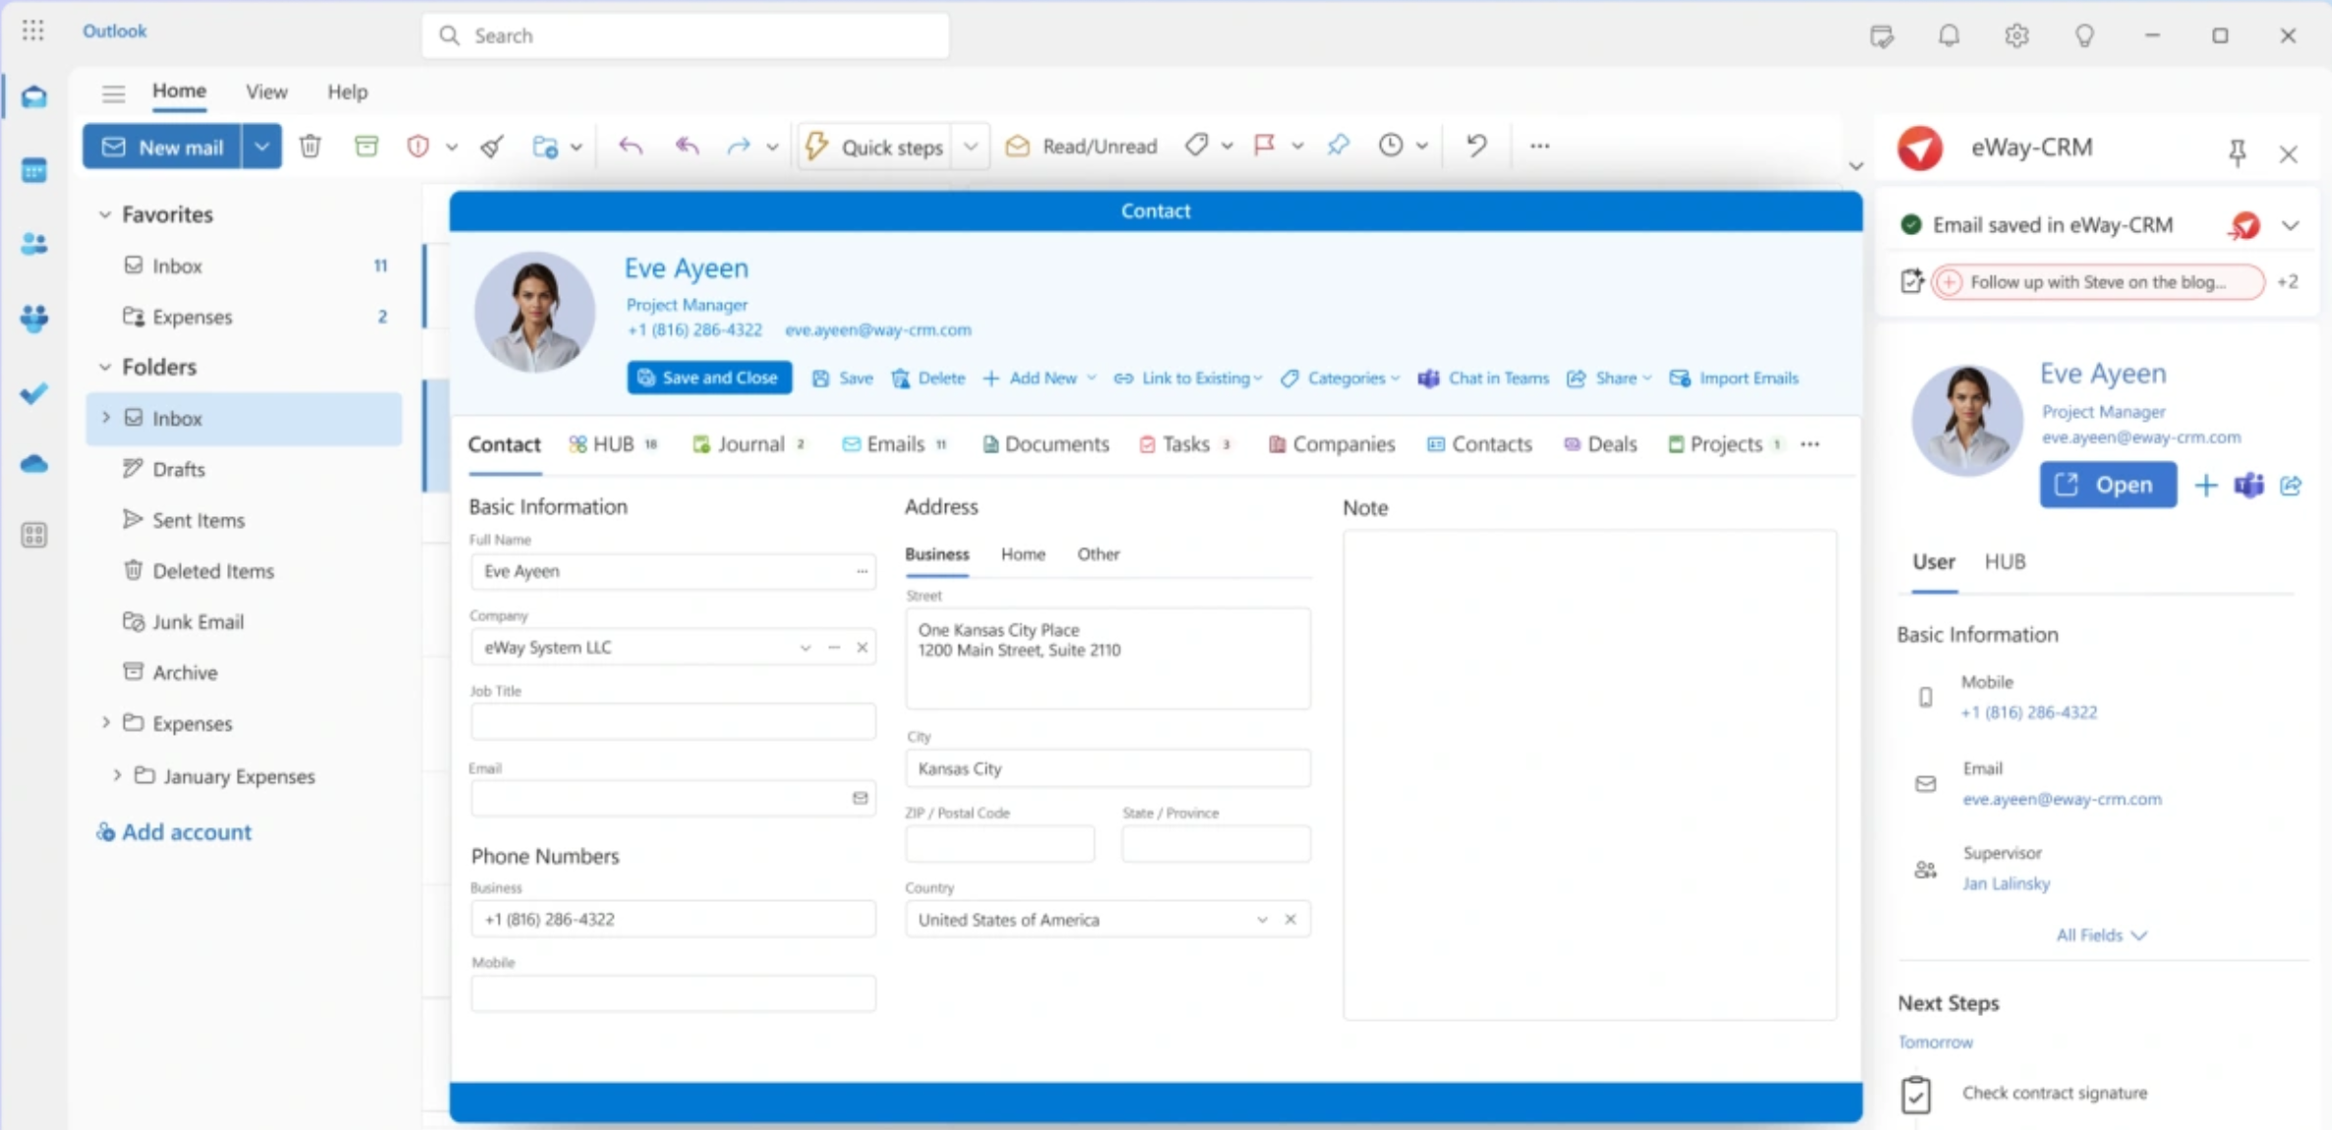2332x1130 pixels.
Task: Click Import Emails in contact toolbar
Action: (1734, 379)
